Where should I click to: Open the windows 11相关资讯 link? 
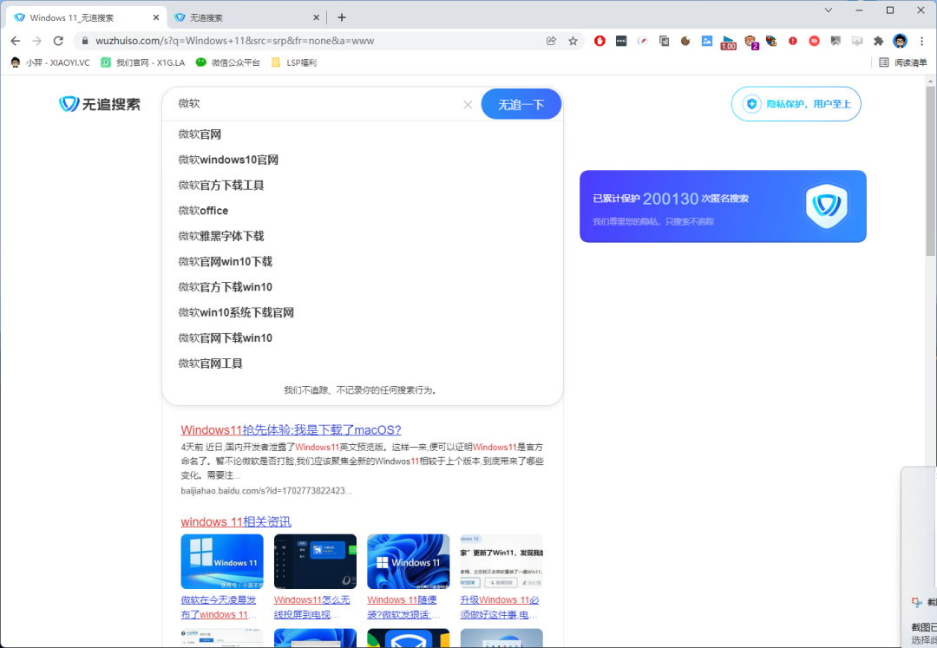(236, 521)
